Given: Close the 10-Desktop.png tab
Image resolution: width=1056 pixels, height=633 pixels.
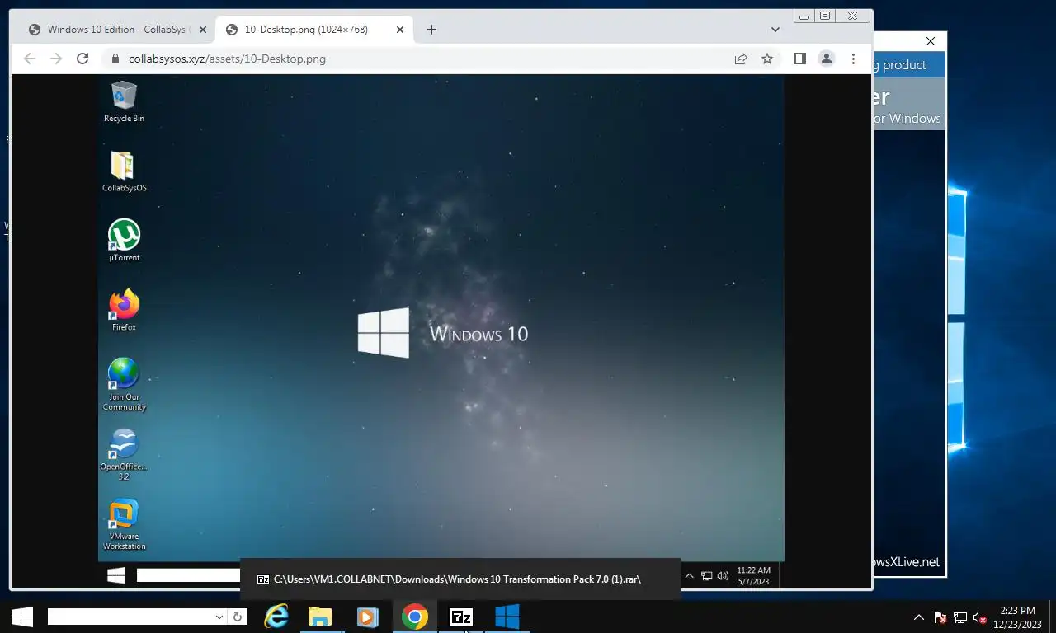Looking at the screenshot, I should click(x=400, y=30).
